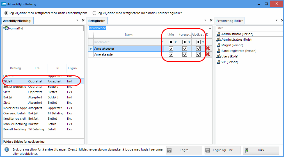Click the Normalflyt workflow icon
Viewport: 284px width, 157px height.
[x=5, y=28]
